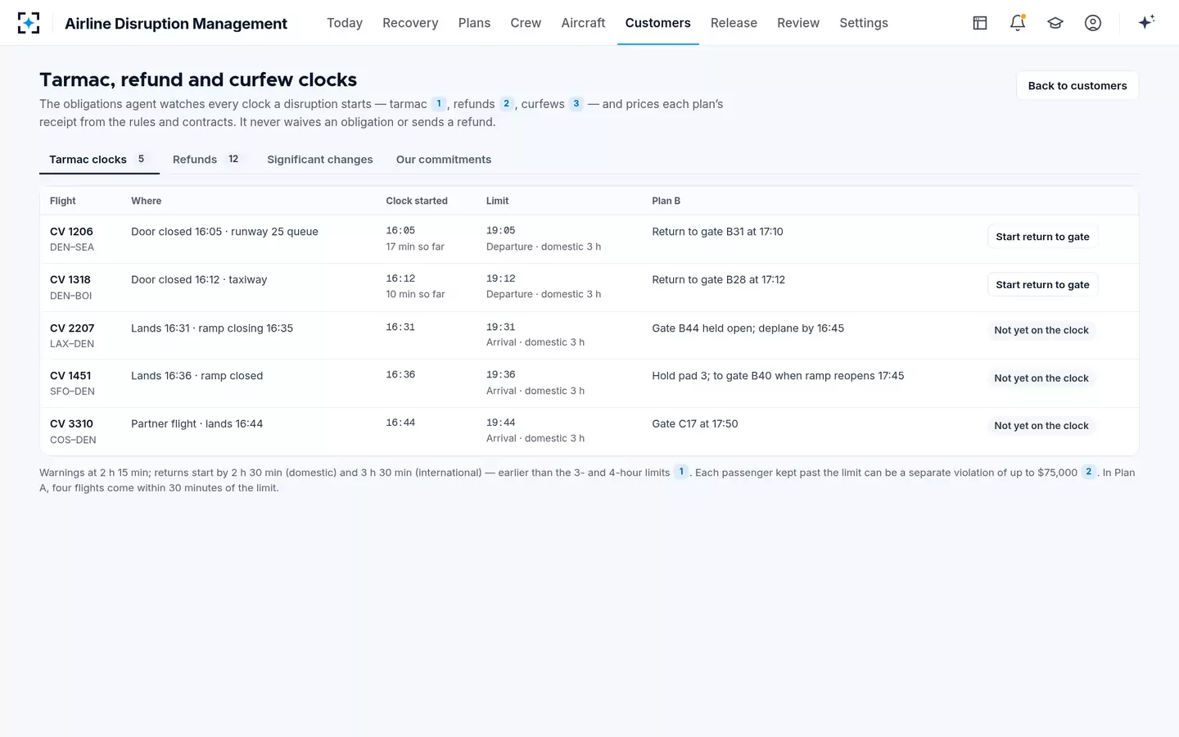1179x737 pixels.
Task: Open footnote citation 2 after '$75,000'
Action: tap(1089, 472)
